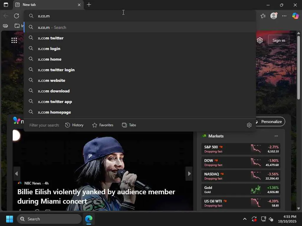Click the muted volume tray icon

click(x=271, y=219)
